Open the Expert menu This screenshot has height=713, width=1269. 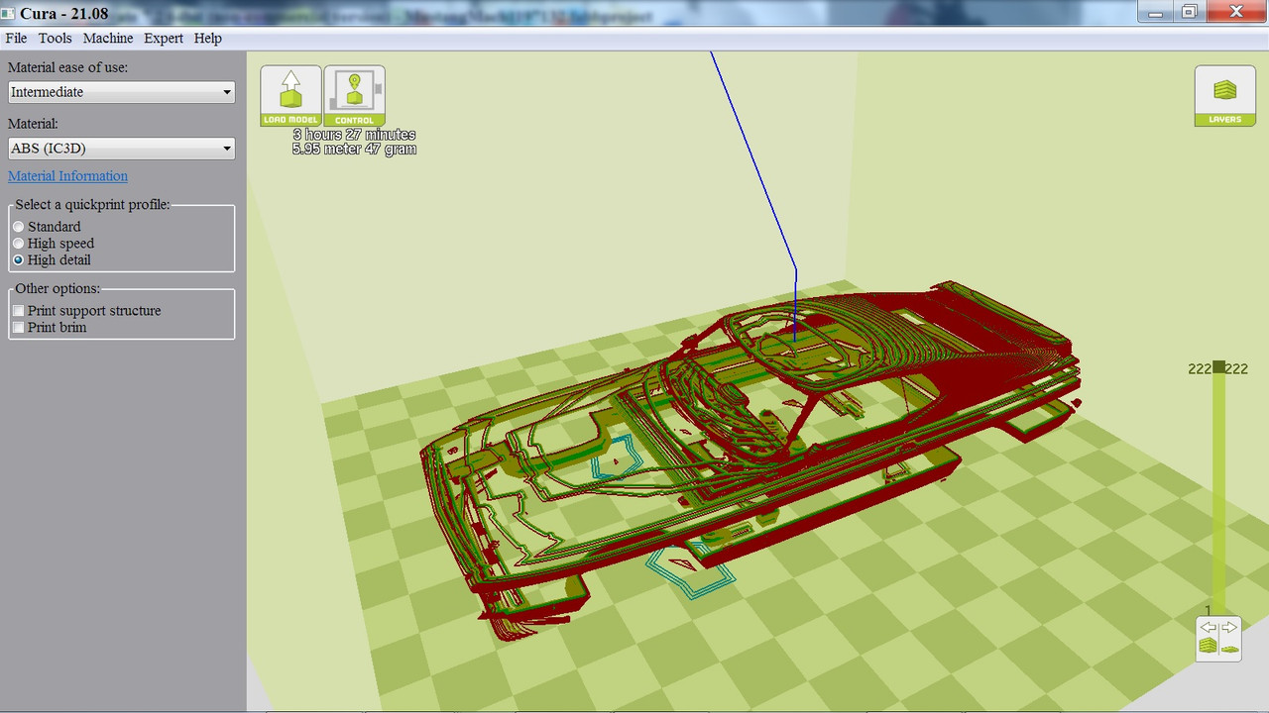164,38
